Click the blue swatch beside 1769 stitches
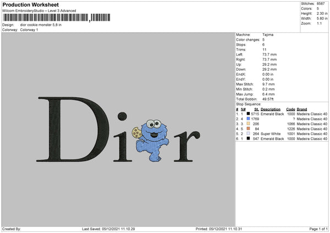Screen dimensions: 330x233 point(249,119)
